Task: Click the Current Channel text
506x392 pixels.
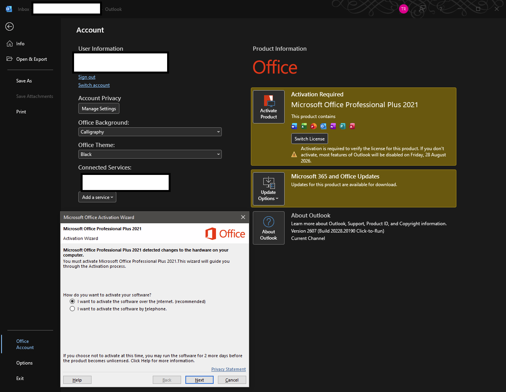Action: coord(308,238)
